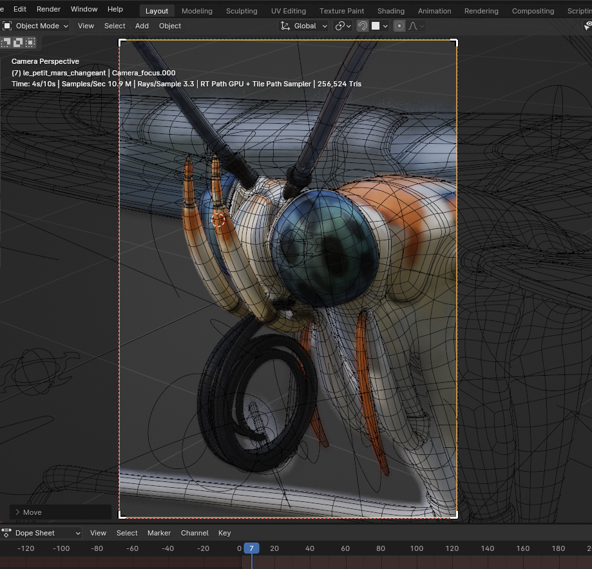Open the Snapping options dropdown

380,26
